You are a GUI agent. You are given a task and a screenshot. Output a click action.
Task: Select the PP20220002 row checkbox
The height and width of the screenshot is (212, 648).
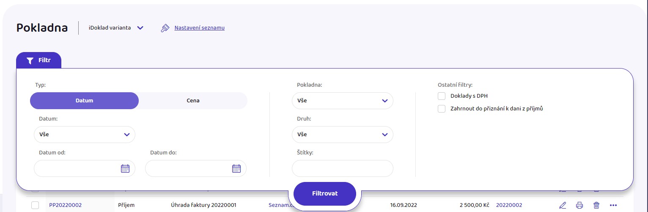click(x=35, y=205)
